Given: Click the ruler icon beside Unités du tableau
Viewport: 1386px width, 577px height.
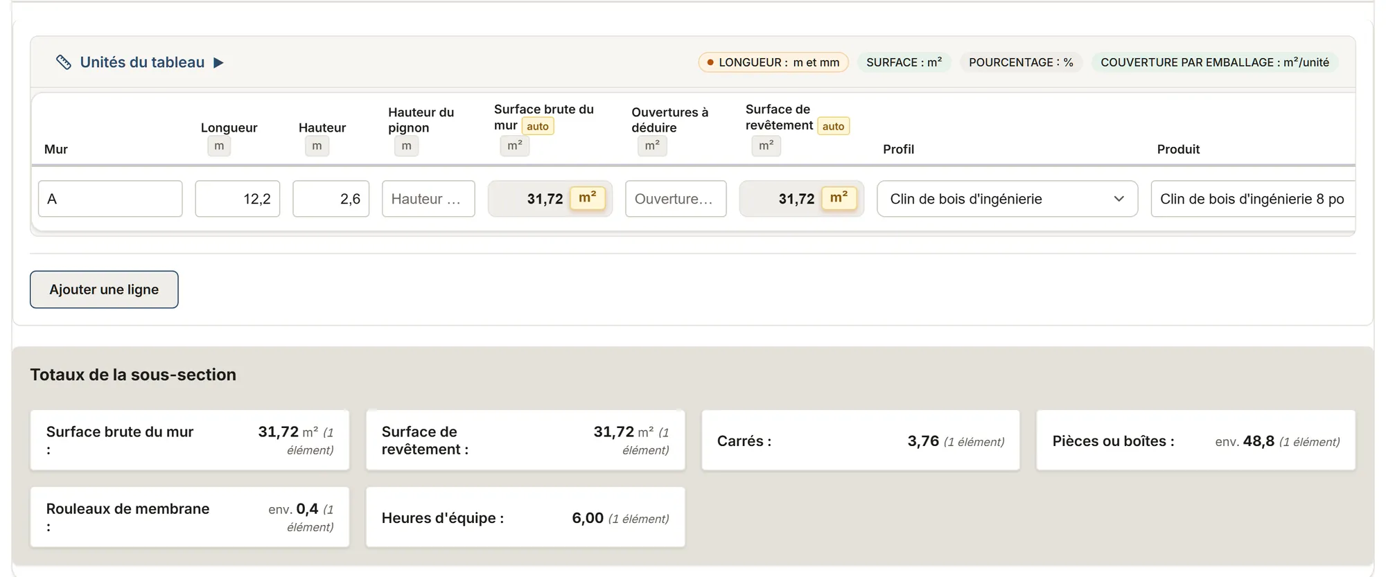Looking at the screenshot, I should (63, 62).
